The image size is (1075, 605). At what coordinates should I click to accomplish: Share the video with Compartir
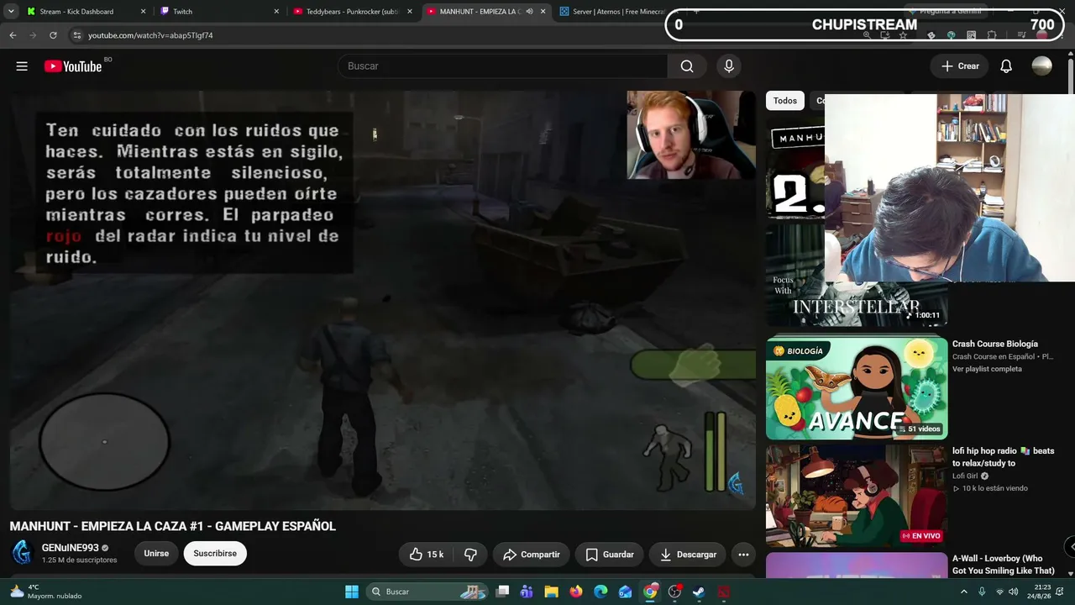pos(532,555)
